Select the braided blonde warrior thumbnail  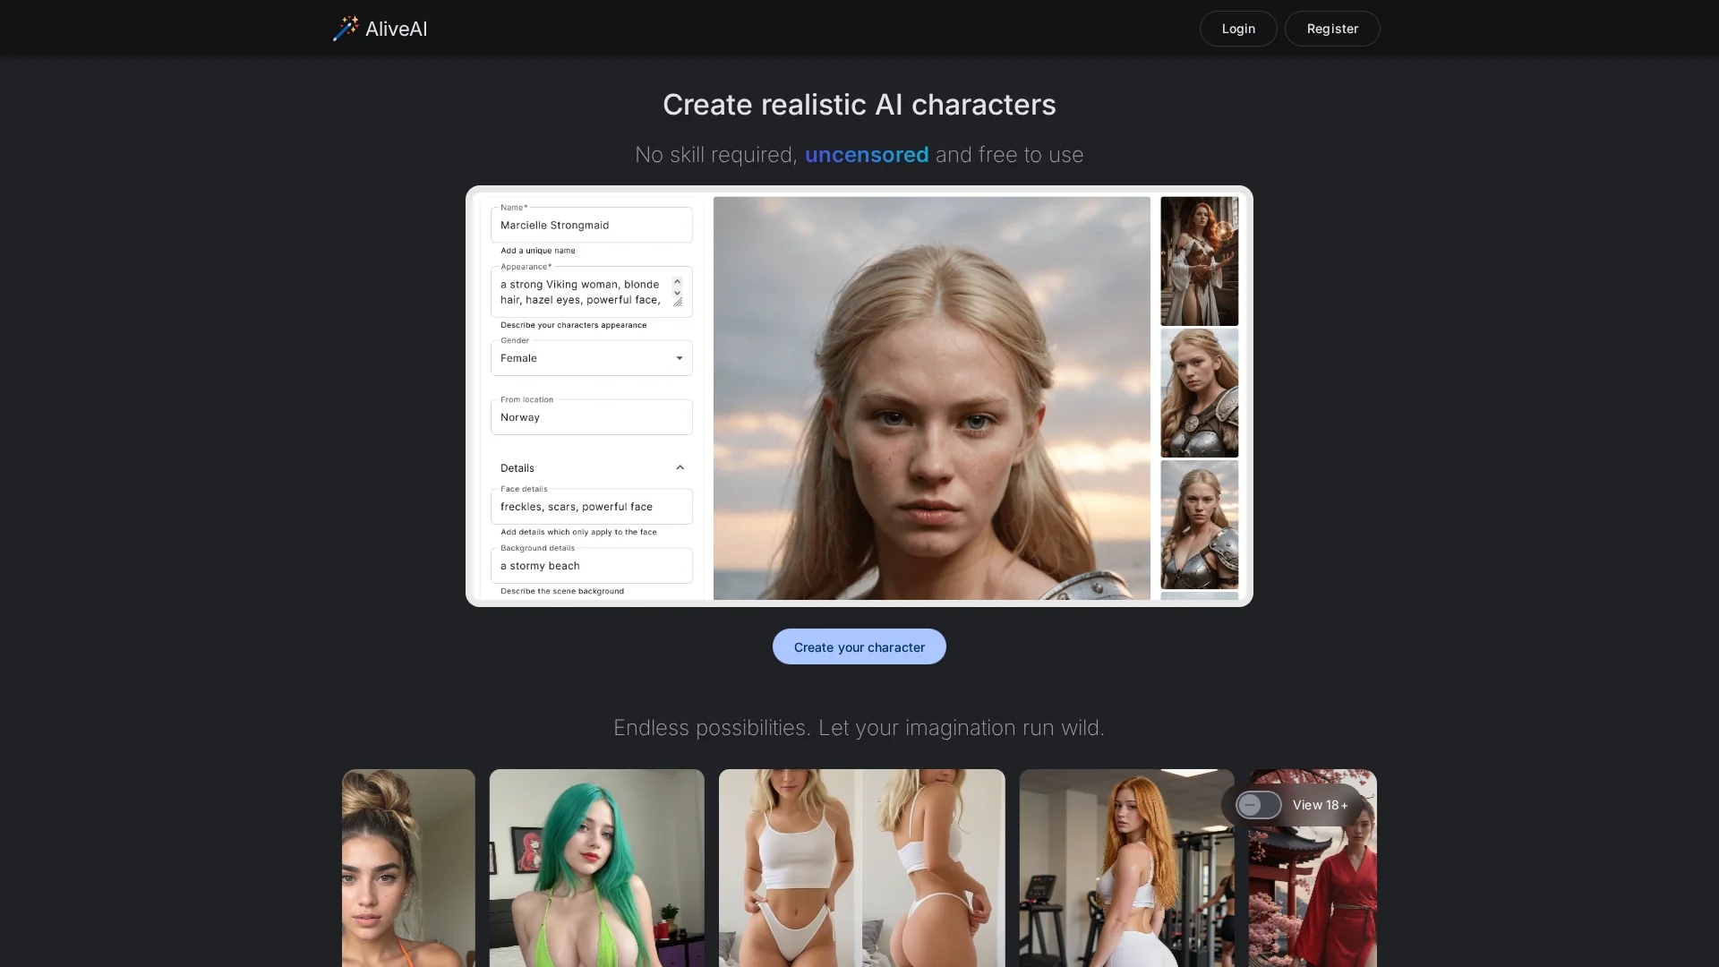point(1200,525)
